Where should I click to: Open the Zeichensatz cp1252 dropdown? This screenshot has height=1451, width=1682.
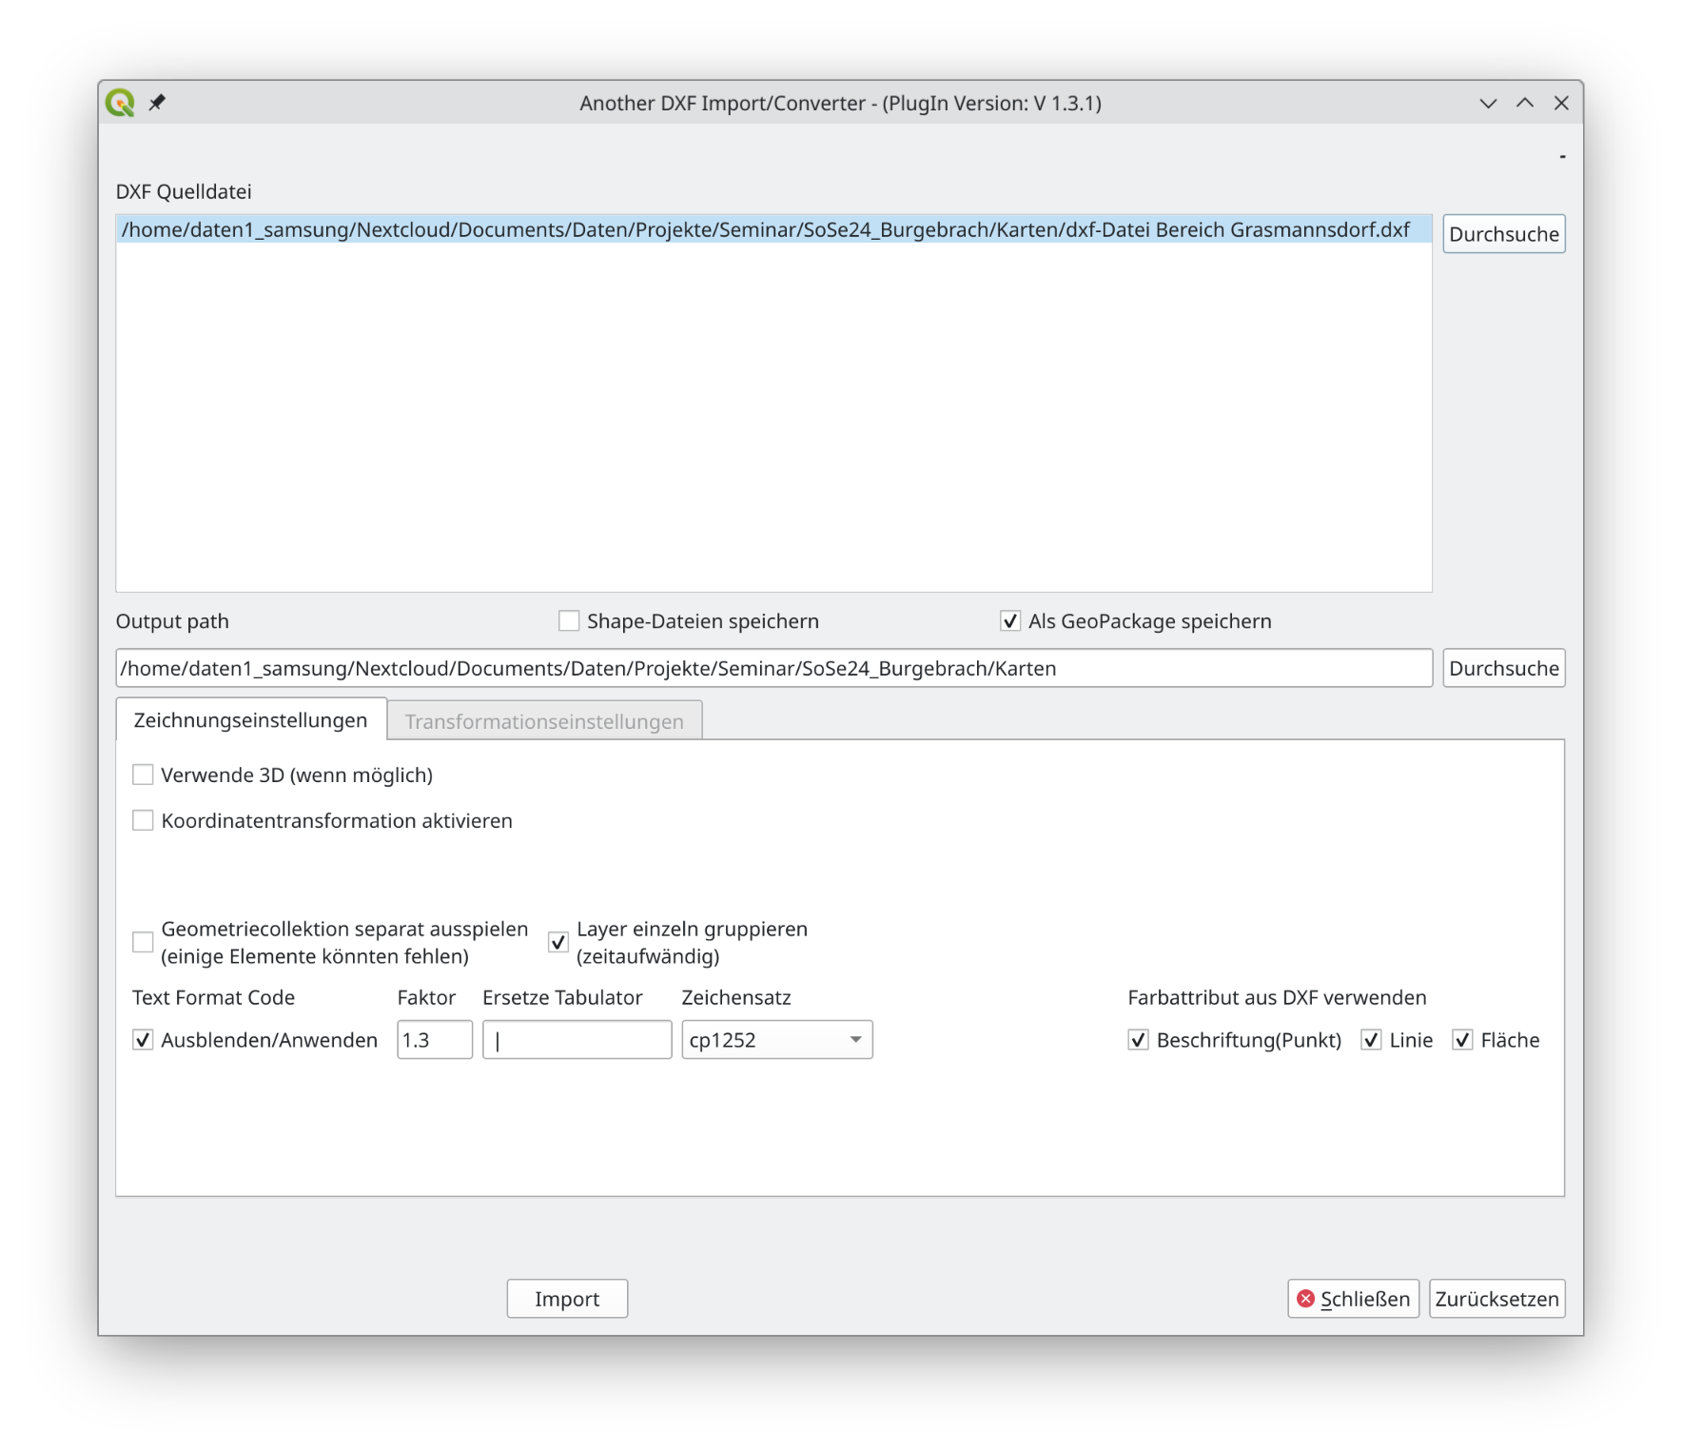point(776,1040)
